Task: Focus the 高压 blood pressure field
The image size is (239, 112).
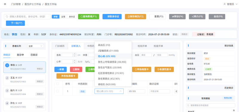Action: [x=146, y=55]
